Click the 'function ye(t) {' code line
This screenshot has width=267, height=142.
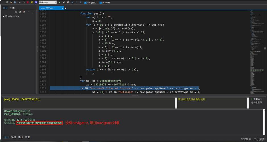[92, 13]
